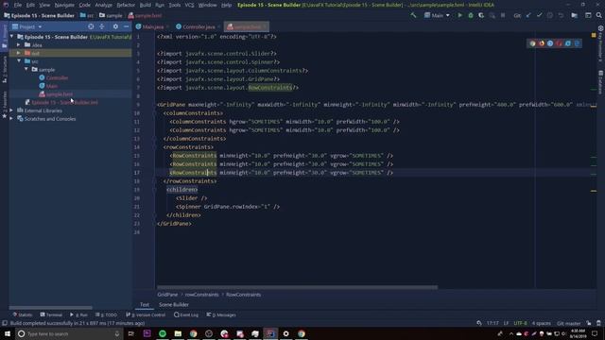Select the Text view tab

coord(145,304)
